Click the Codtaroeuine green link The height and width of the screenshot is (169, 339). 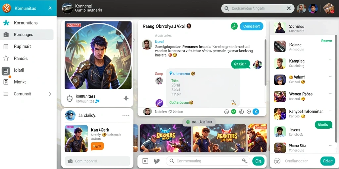coord(179,103)
